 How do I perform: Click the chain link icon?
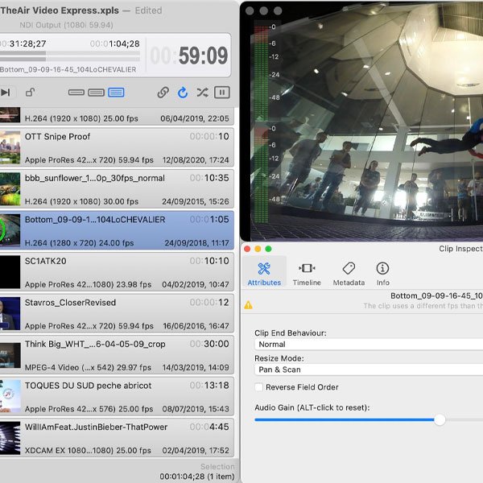click(163, 93)
